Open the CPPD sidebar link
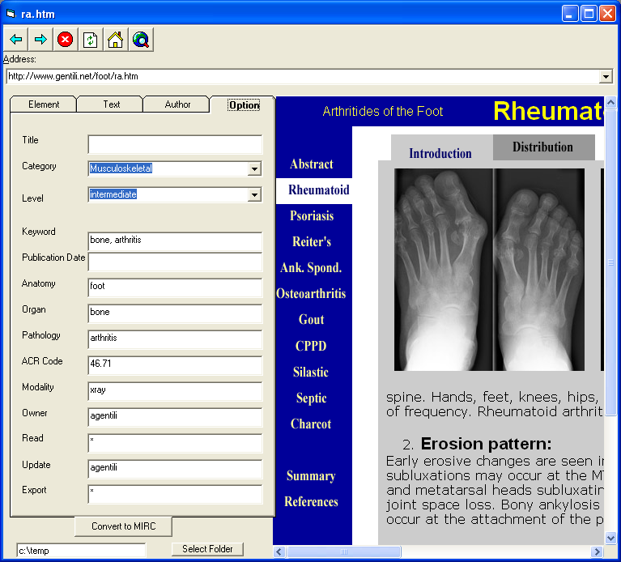The width and height of the screenshot is (621, 562). pyautogui.click(x=311, y=346)
